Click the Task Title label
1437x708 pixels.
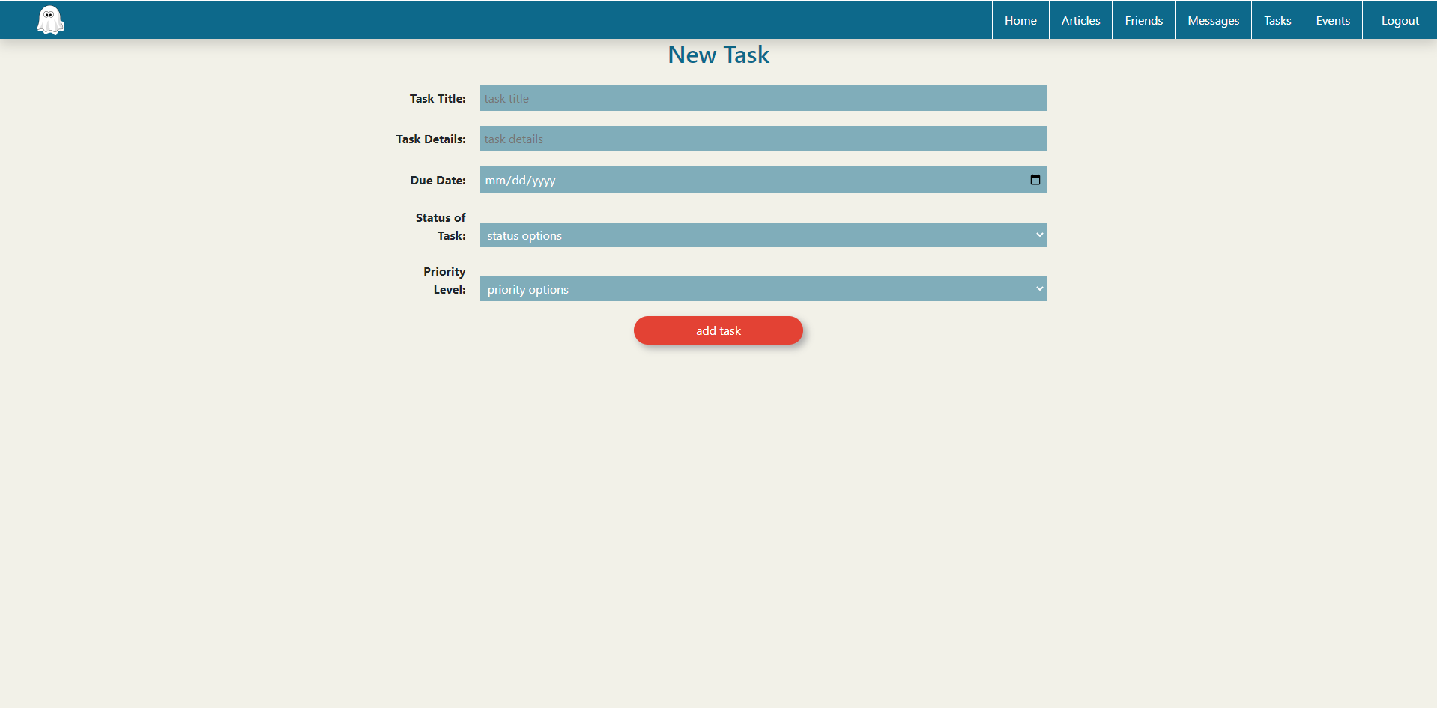pyautogui.click(x=438, y=98)
